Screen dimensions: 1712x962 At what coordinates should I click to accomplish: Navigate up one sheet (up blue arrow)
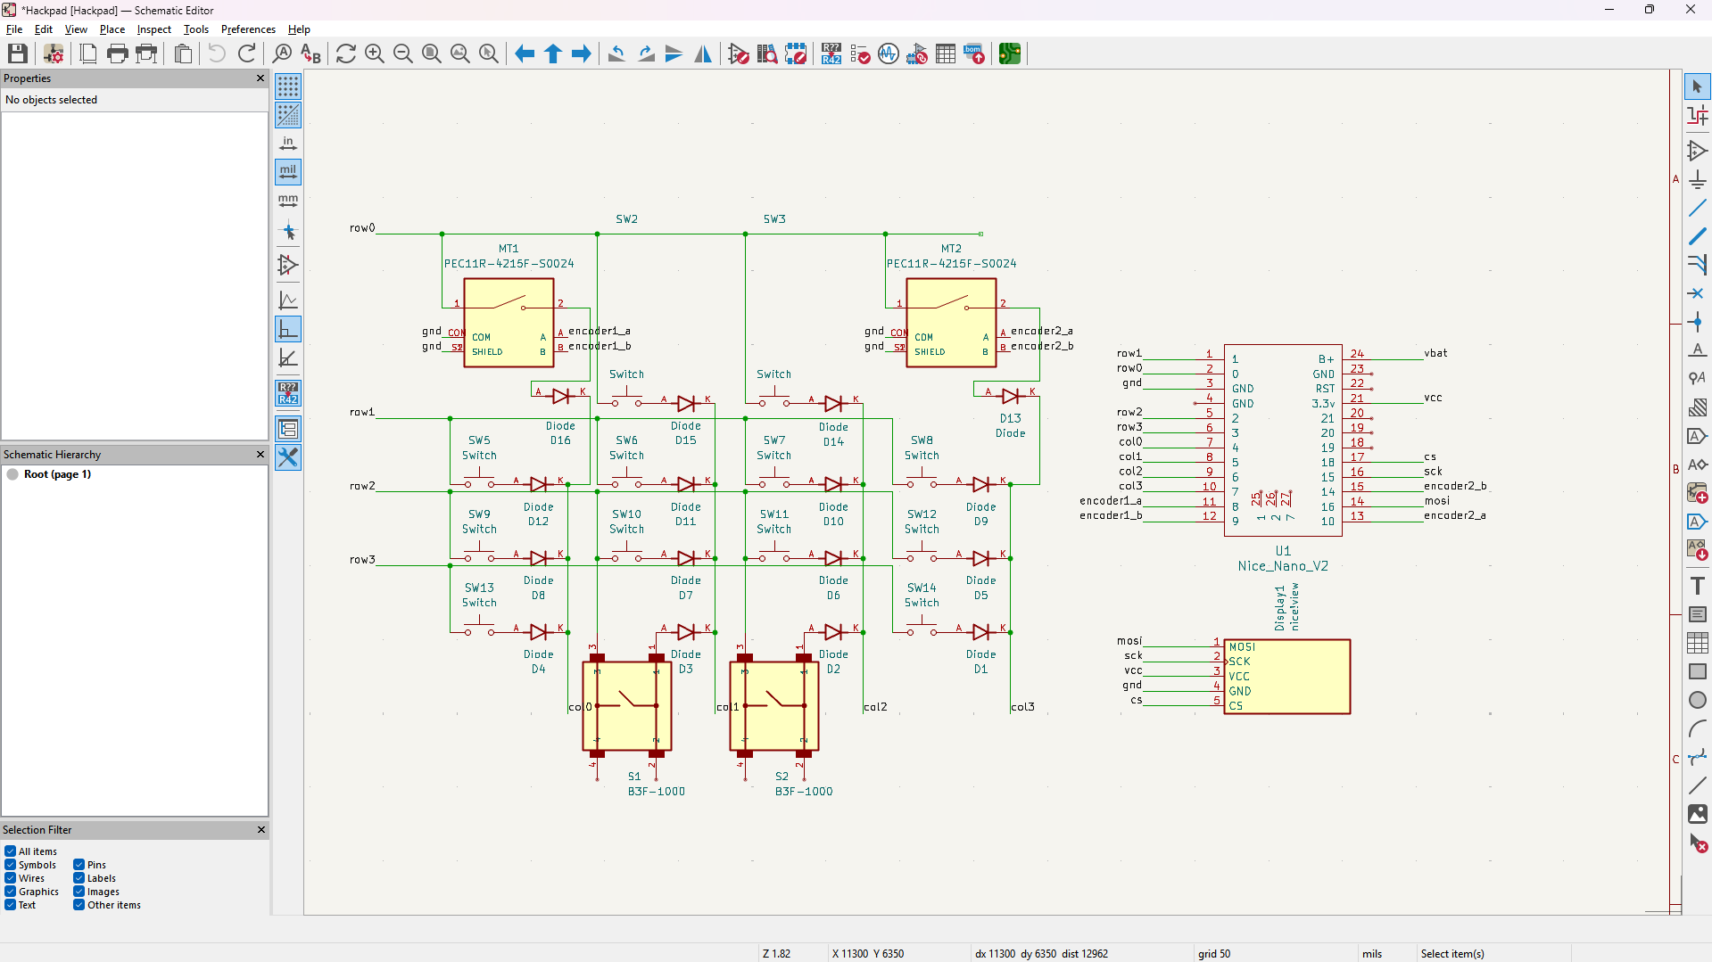tap(553, 53)
